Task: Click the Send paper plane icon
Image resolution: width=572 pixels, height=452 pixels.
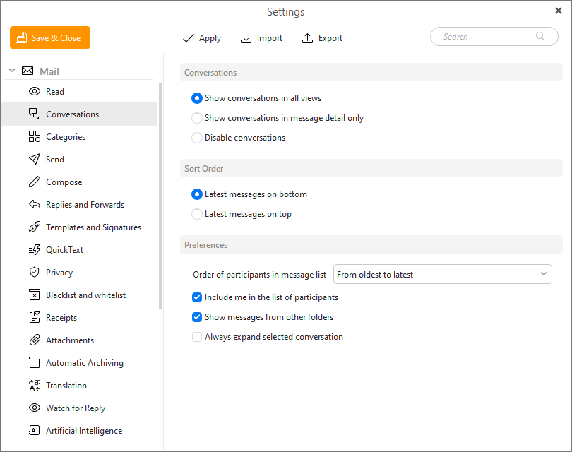Action: pos(34,160)
